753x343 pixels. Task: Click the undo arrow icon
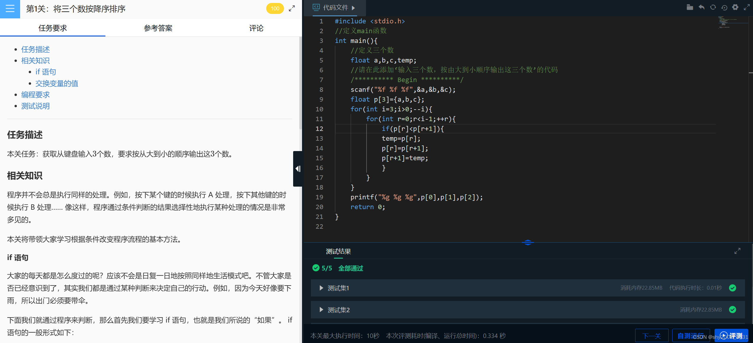click(701, 7)
